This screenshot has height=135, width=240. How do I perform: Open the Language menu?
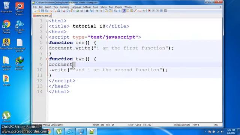click(76, 7)
